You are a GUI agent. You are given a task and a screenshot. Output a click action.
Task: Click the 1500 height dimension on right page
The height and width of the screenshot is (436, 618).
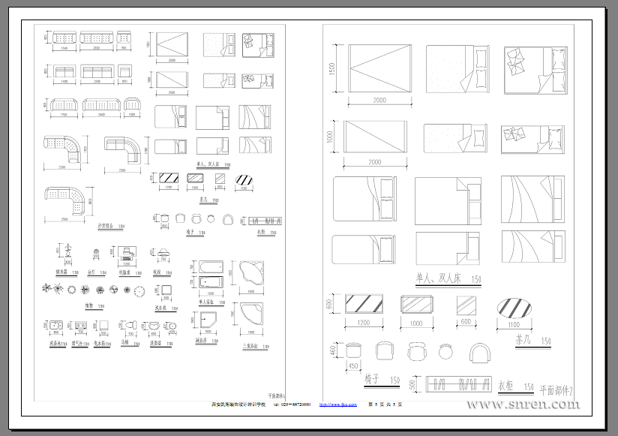tap(331, 68)
